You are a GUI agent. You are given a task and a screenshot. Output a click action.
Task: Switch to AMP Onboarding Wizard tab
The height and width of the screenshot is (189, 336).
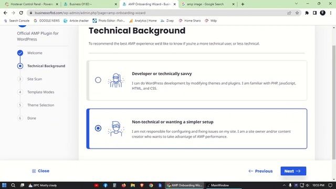click(149, 4)
